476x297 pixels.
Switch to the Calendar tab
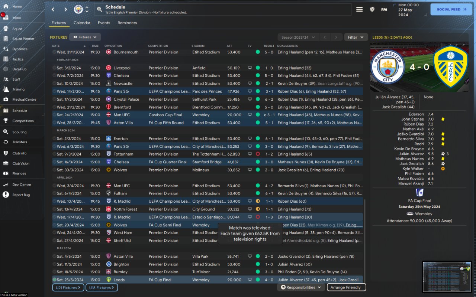82,23
